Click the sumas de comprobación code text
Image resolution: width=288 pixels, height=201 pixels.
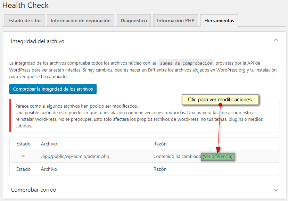[x=186, y=63]
